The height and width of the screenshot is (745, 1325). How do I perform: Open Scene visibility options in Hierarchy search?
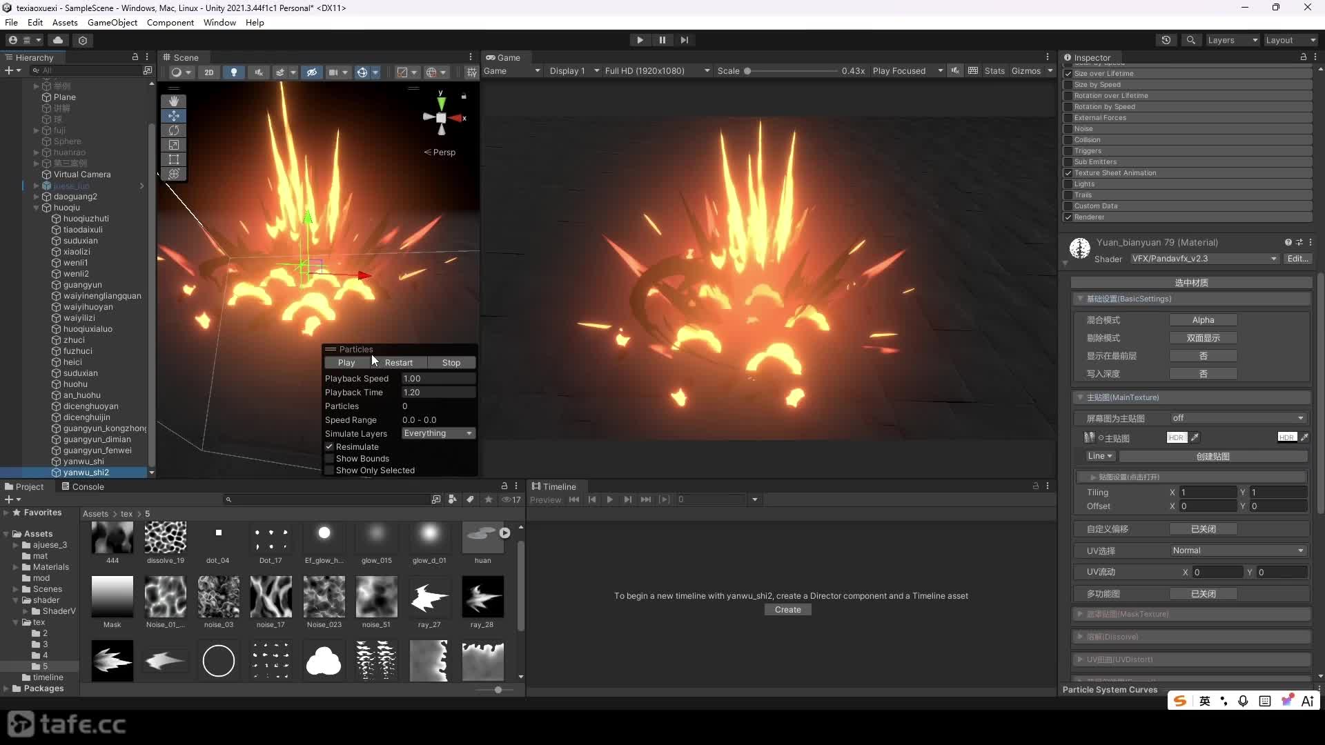[x=147, y=70]
